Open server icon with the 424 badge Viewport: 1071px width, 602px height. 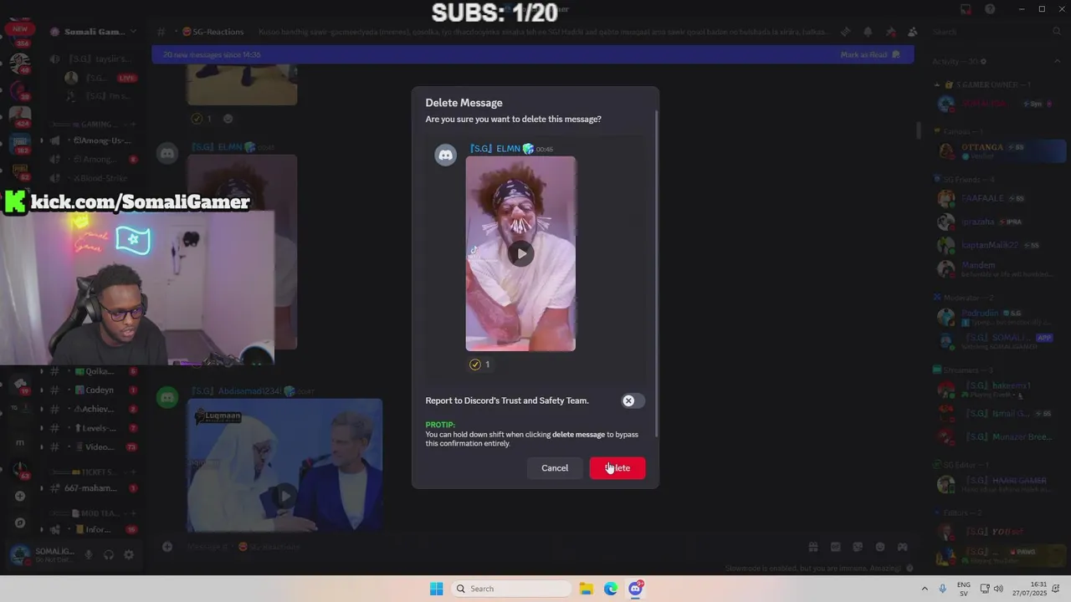tap(20, 117)
